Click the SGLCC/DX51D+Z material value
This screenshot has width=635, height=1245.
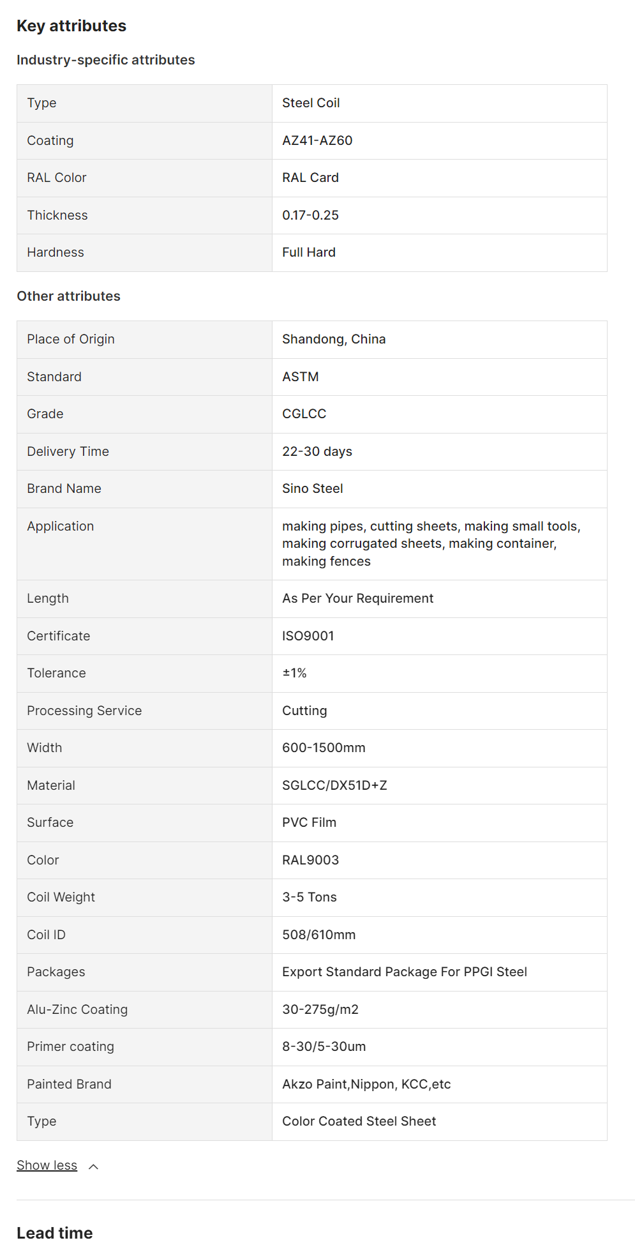334,785
